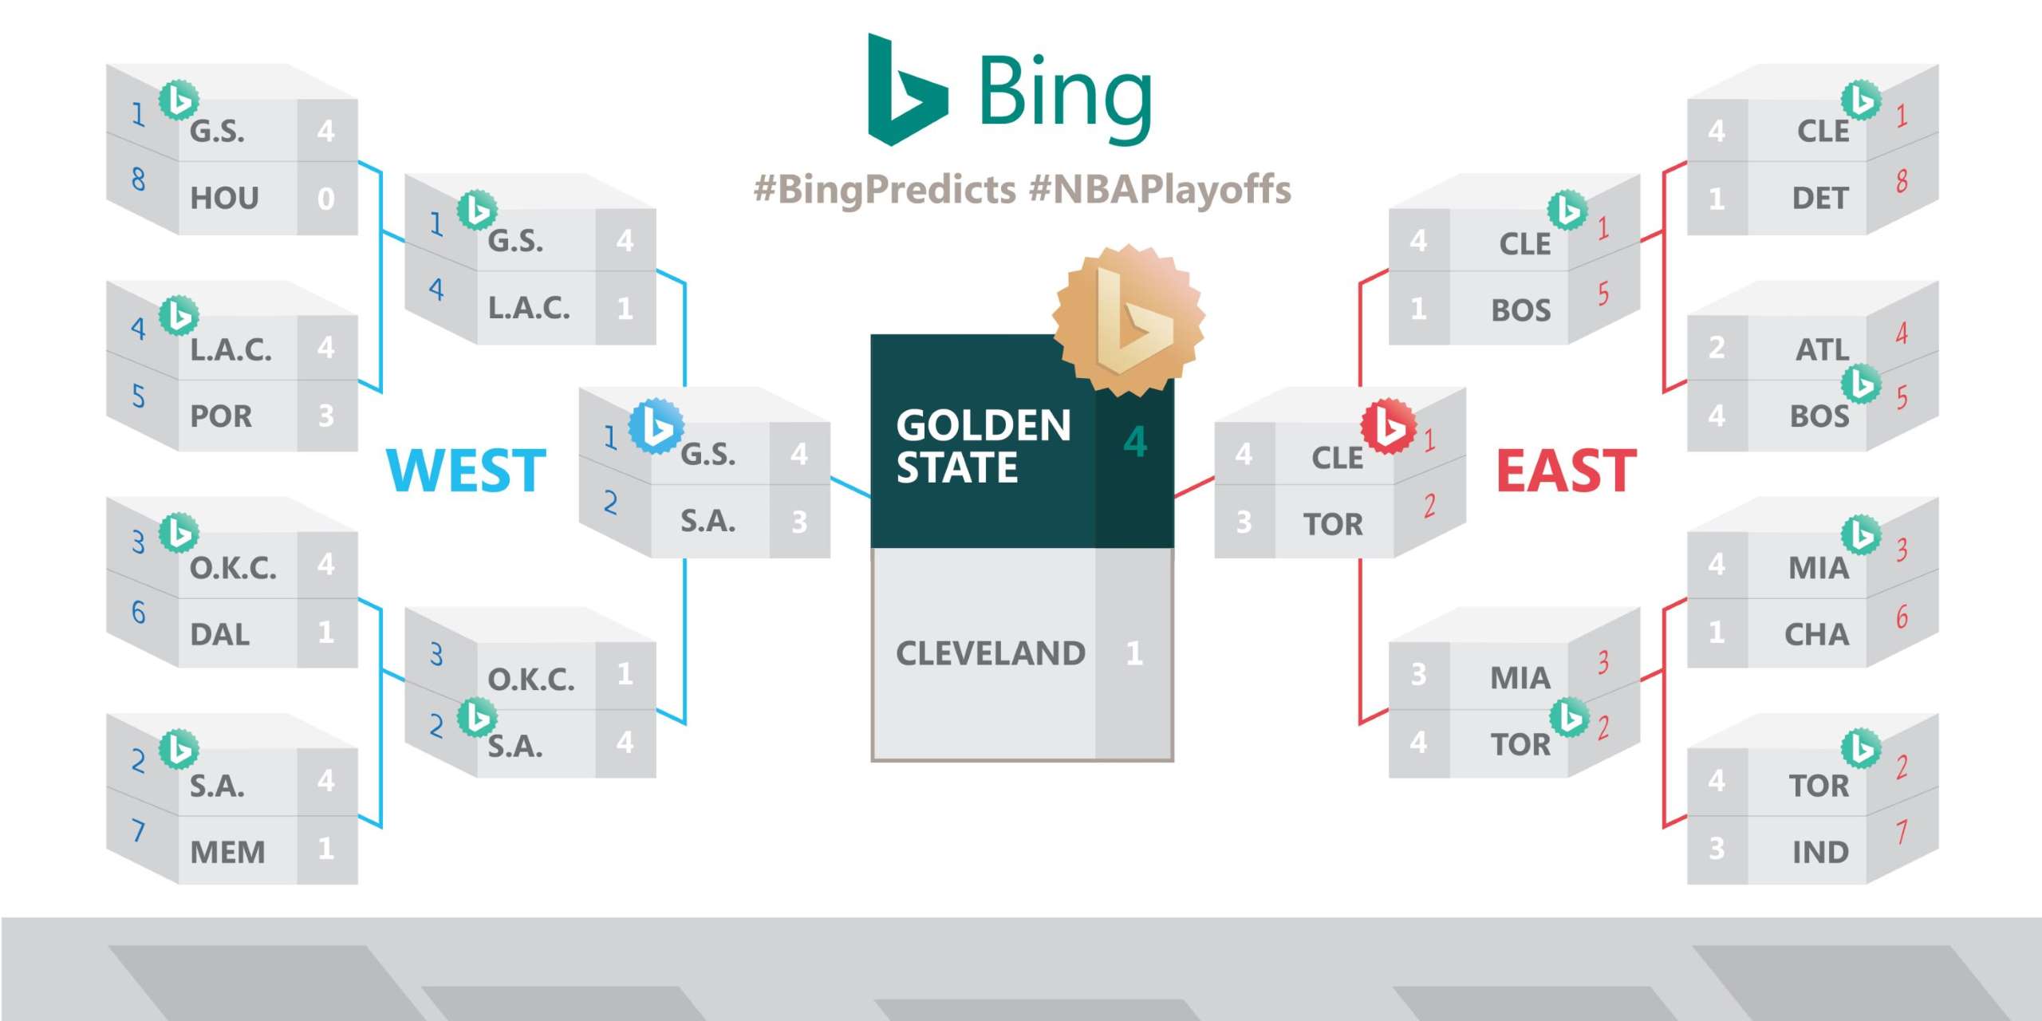
Task: Click the GOLDEN STATE champion box
Action: 1022,442
